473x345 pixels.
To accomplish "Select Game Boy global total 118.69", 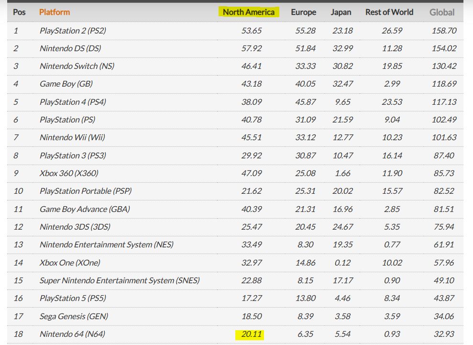I will point(444,84).
